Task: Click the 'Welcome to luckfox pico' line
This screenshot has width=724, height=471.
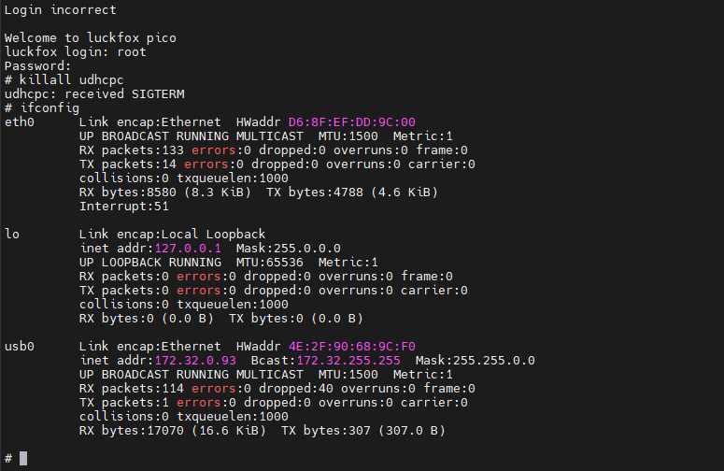Action: [91, 38]
